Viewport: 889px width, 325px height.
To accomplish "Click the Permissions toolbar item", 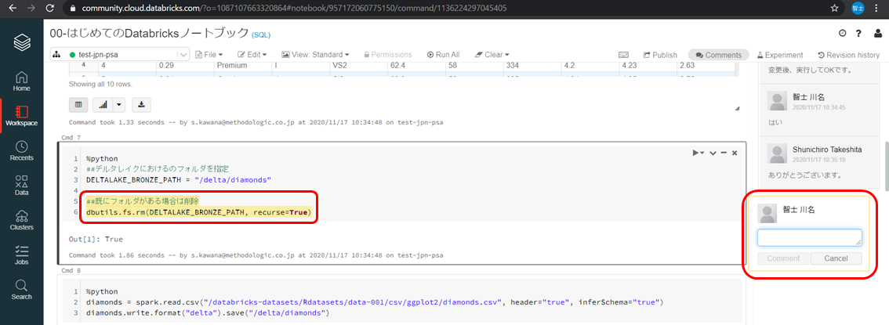I will 388,55.
